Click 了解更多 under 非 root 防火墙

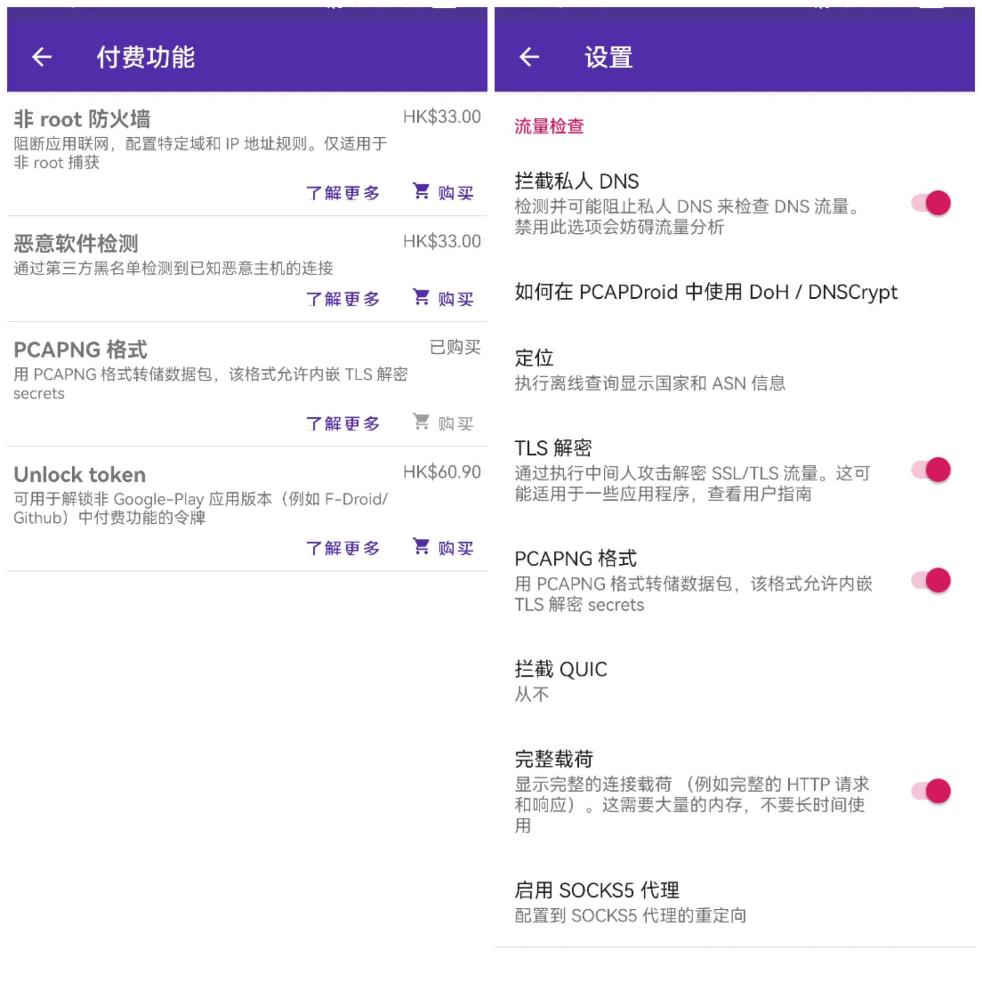coord(343,192)
